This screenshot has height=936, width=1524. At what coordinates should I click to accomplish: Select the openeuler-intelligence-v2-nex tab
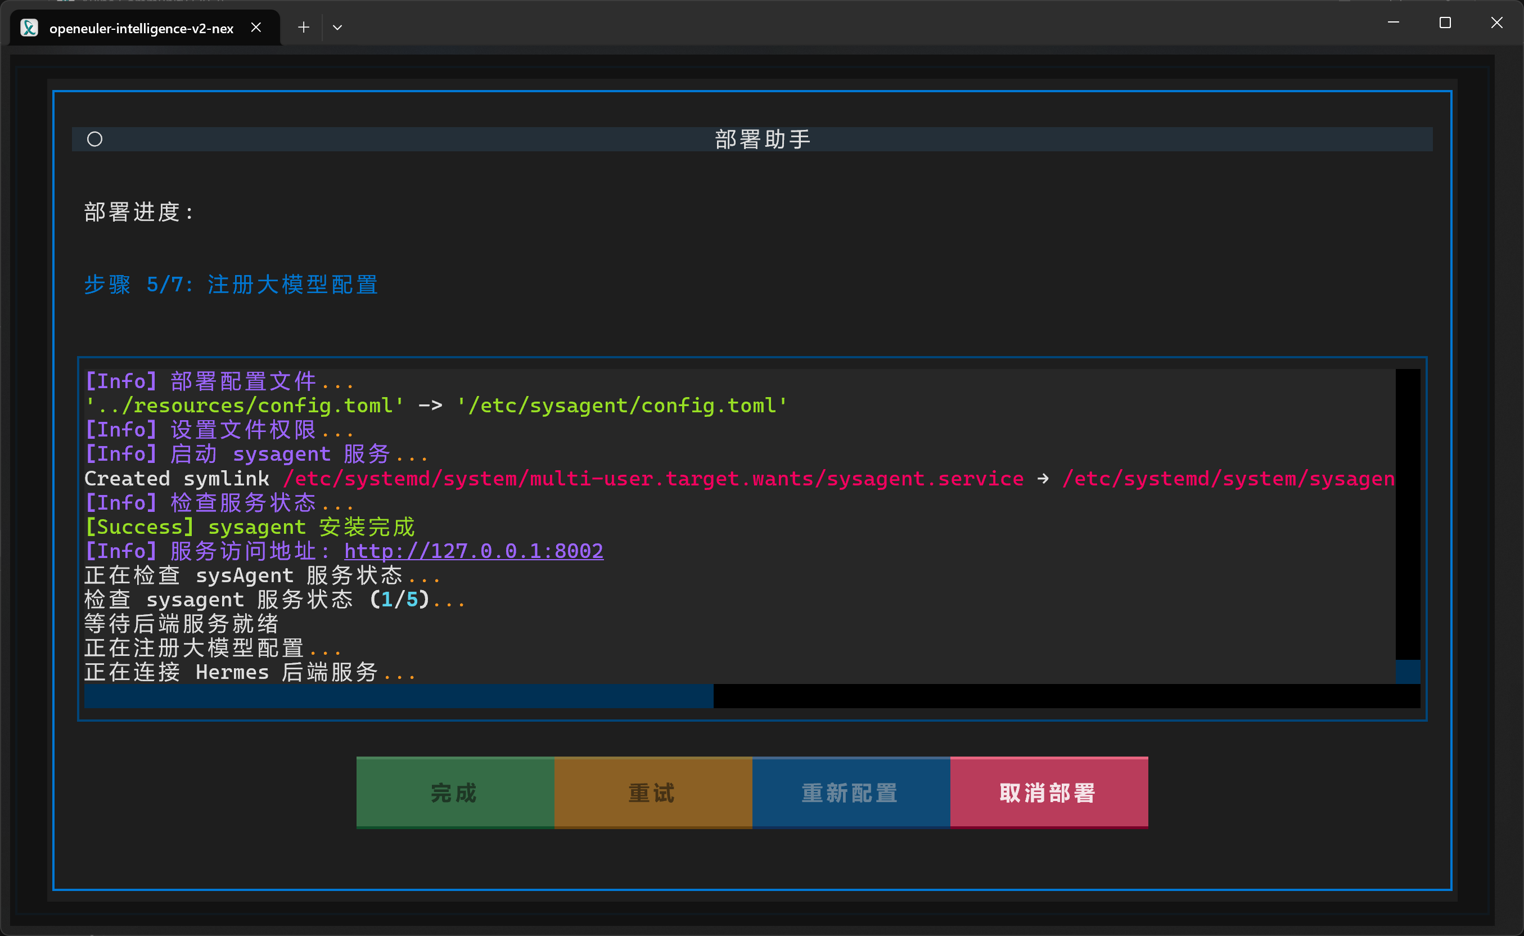141,29
